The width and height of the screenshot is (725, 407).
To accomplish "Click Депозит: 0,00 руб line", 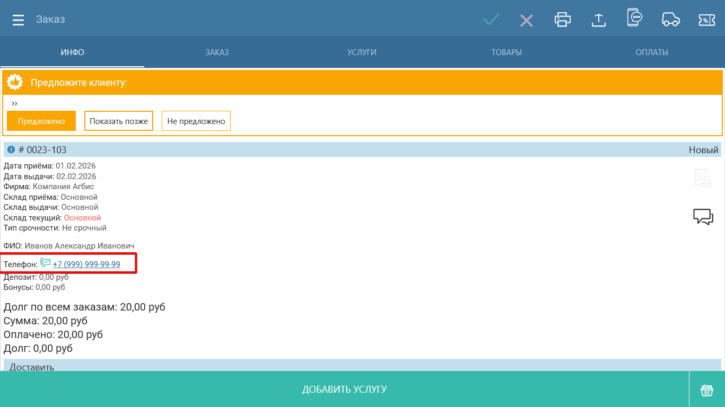I will pos(36,277).
